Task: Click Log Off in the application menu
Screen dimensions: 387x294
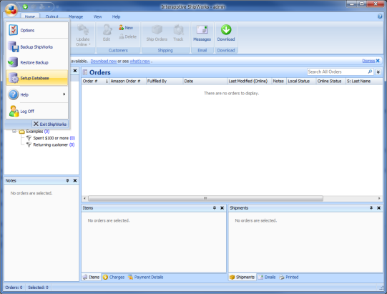Action: click(x=37, y=111)
